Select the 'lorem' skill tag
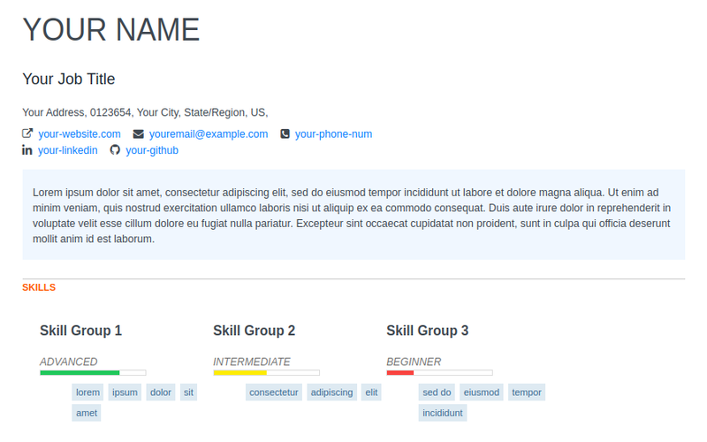 pos(87,392)
